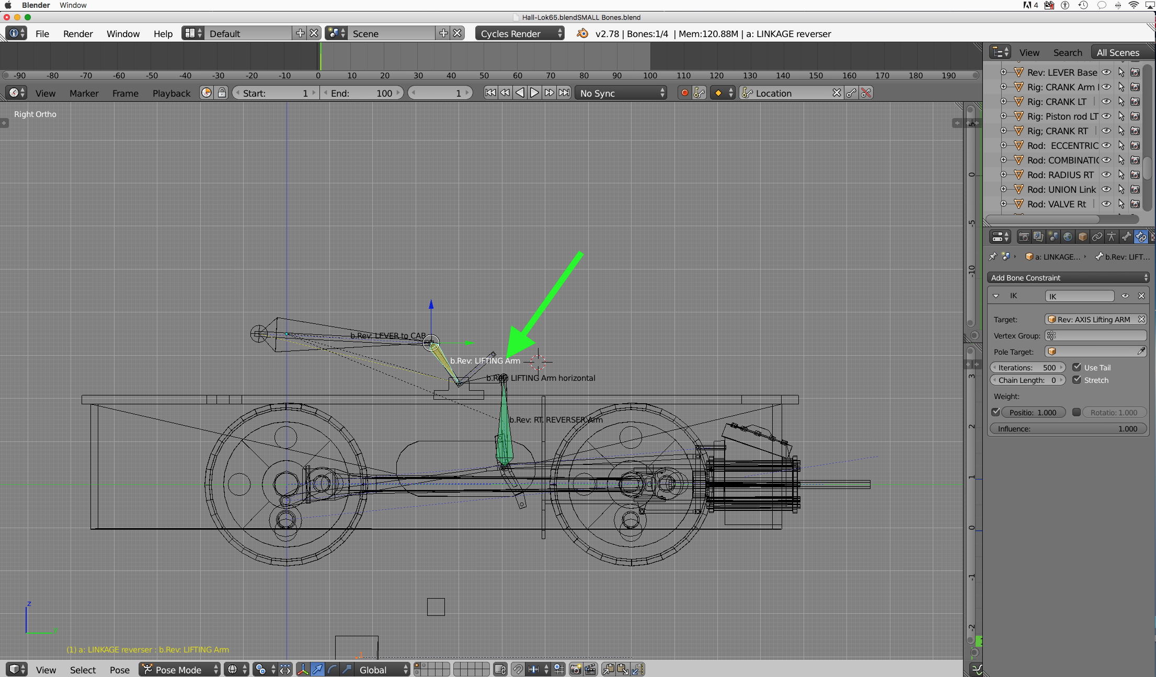Click the OpenGL render animation clapper icon
The image size is (1156, 677).
point(590,669)
